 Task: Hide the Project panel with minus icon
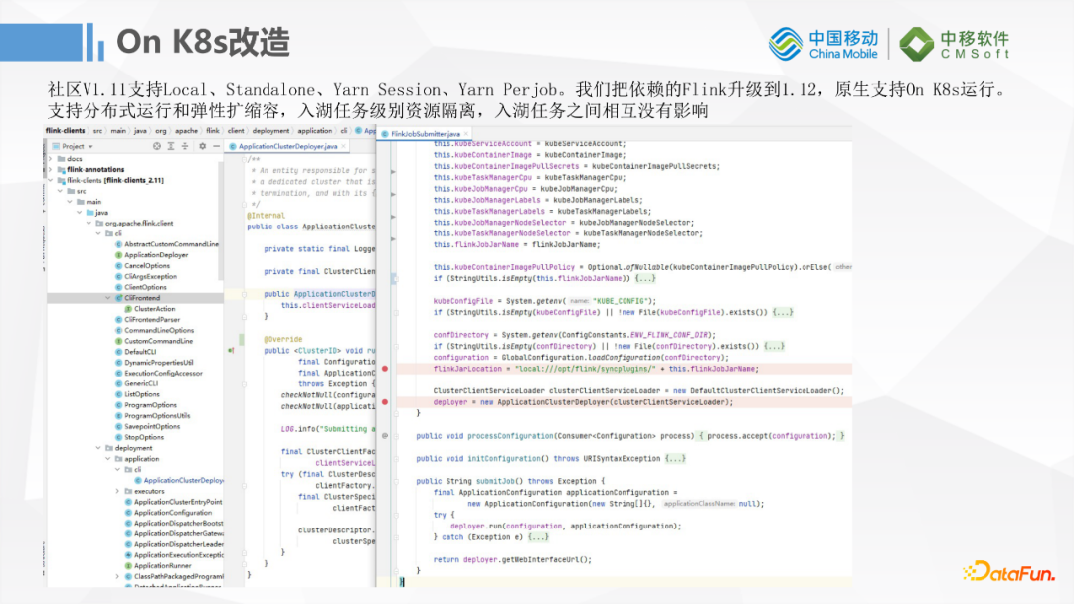coord(217,146)
